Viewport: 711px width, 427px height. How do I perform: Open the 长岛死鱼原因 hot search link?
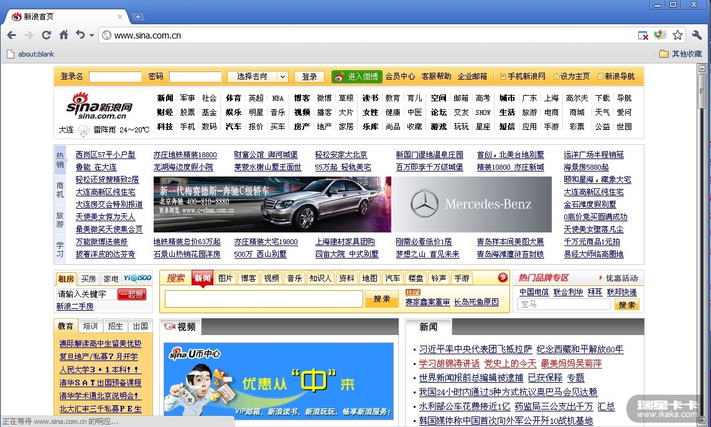pos(476,302)
